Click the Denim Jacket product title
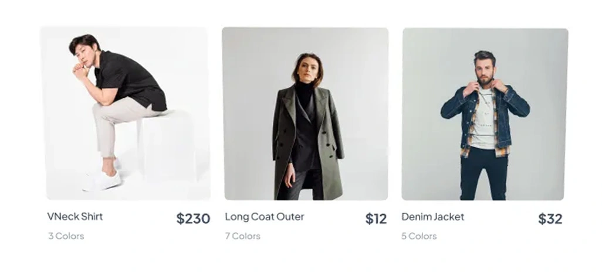The image size is (602, 273). (x=432, y=217)
